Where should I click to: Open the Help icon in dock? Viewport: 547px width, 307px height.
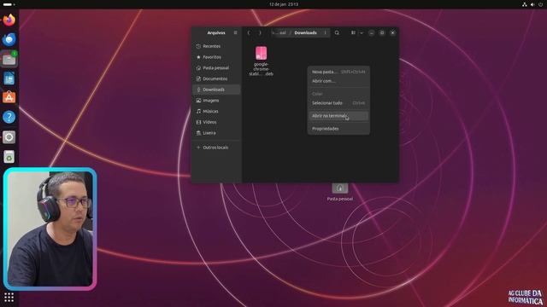coord(9,117)
